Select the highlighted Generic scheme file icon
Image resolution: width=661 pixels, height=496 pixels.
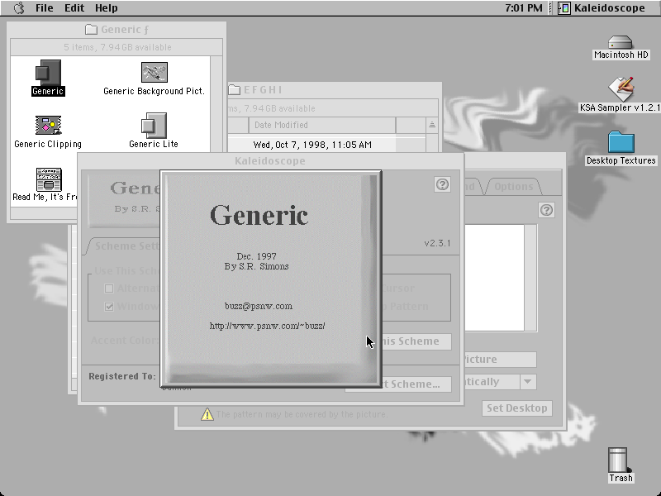coord(48,72)
